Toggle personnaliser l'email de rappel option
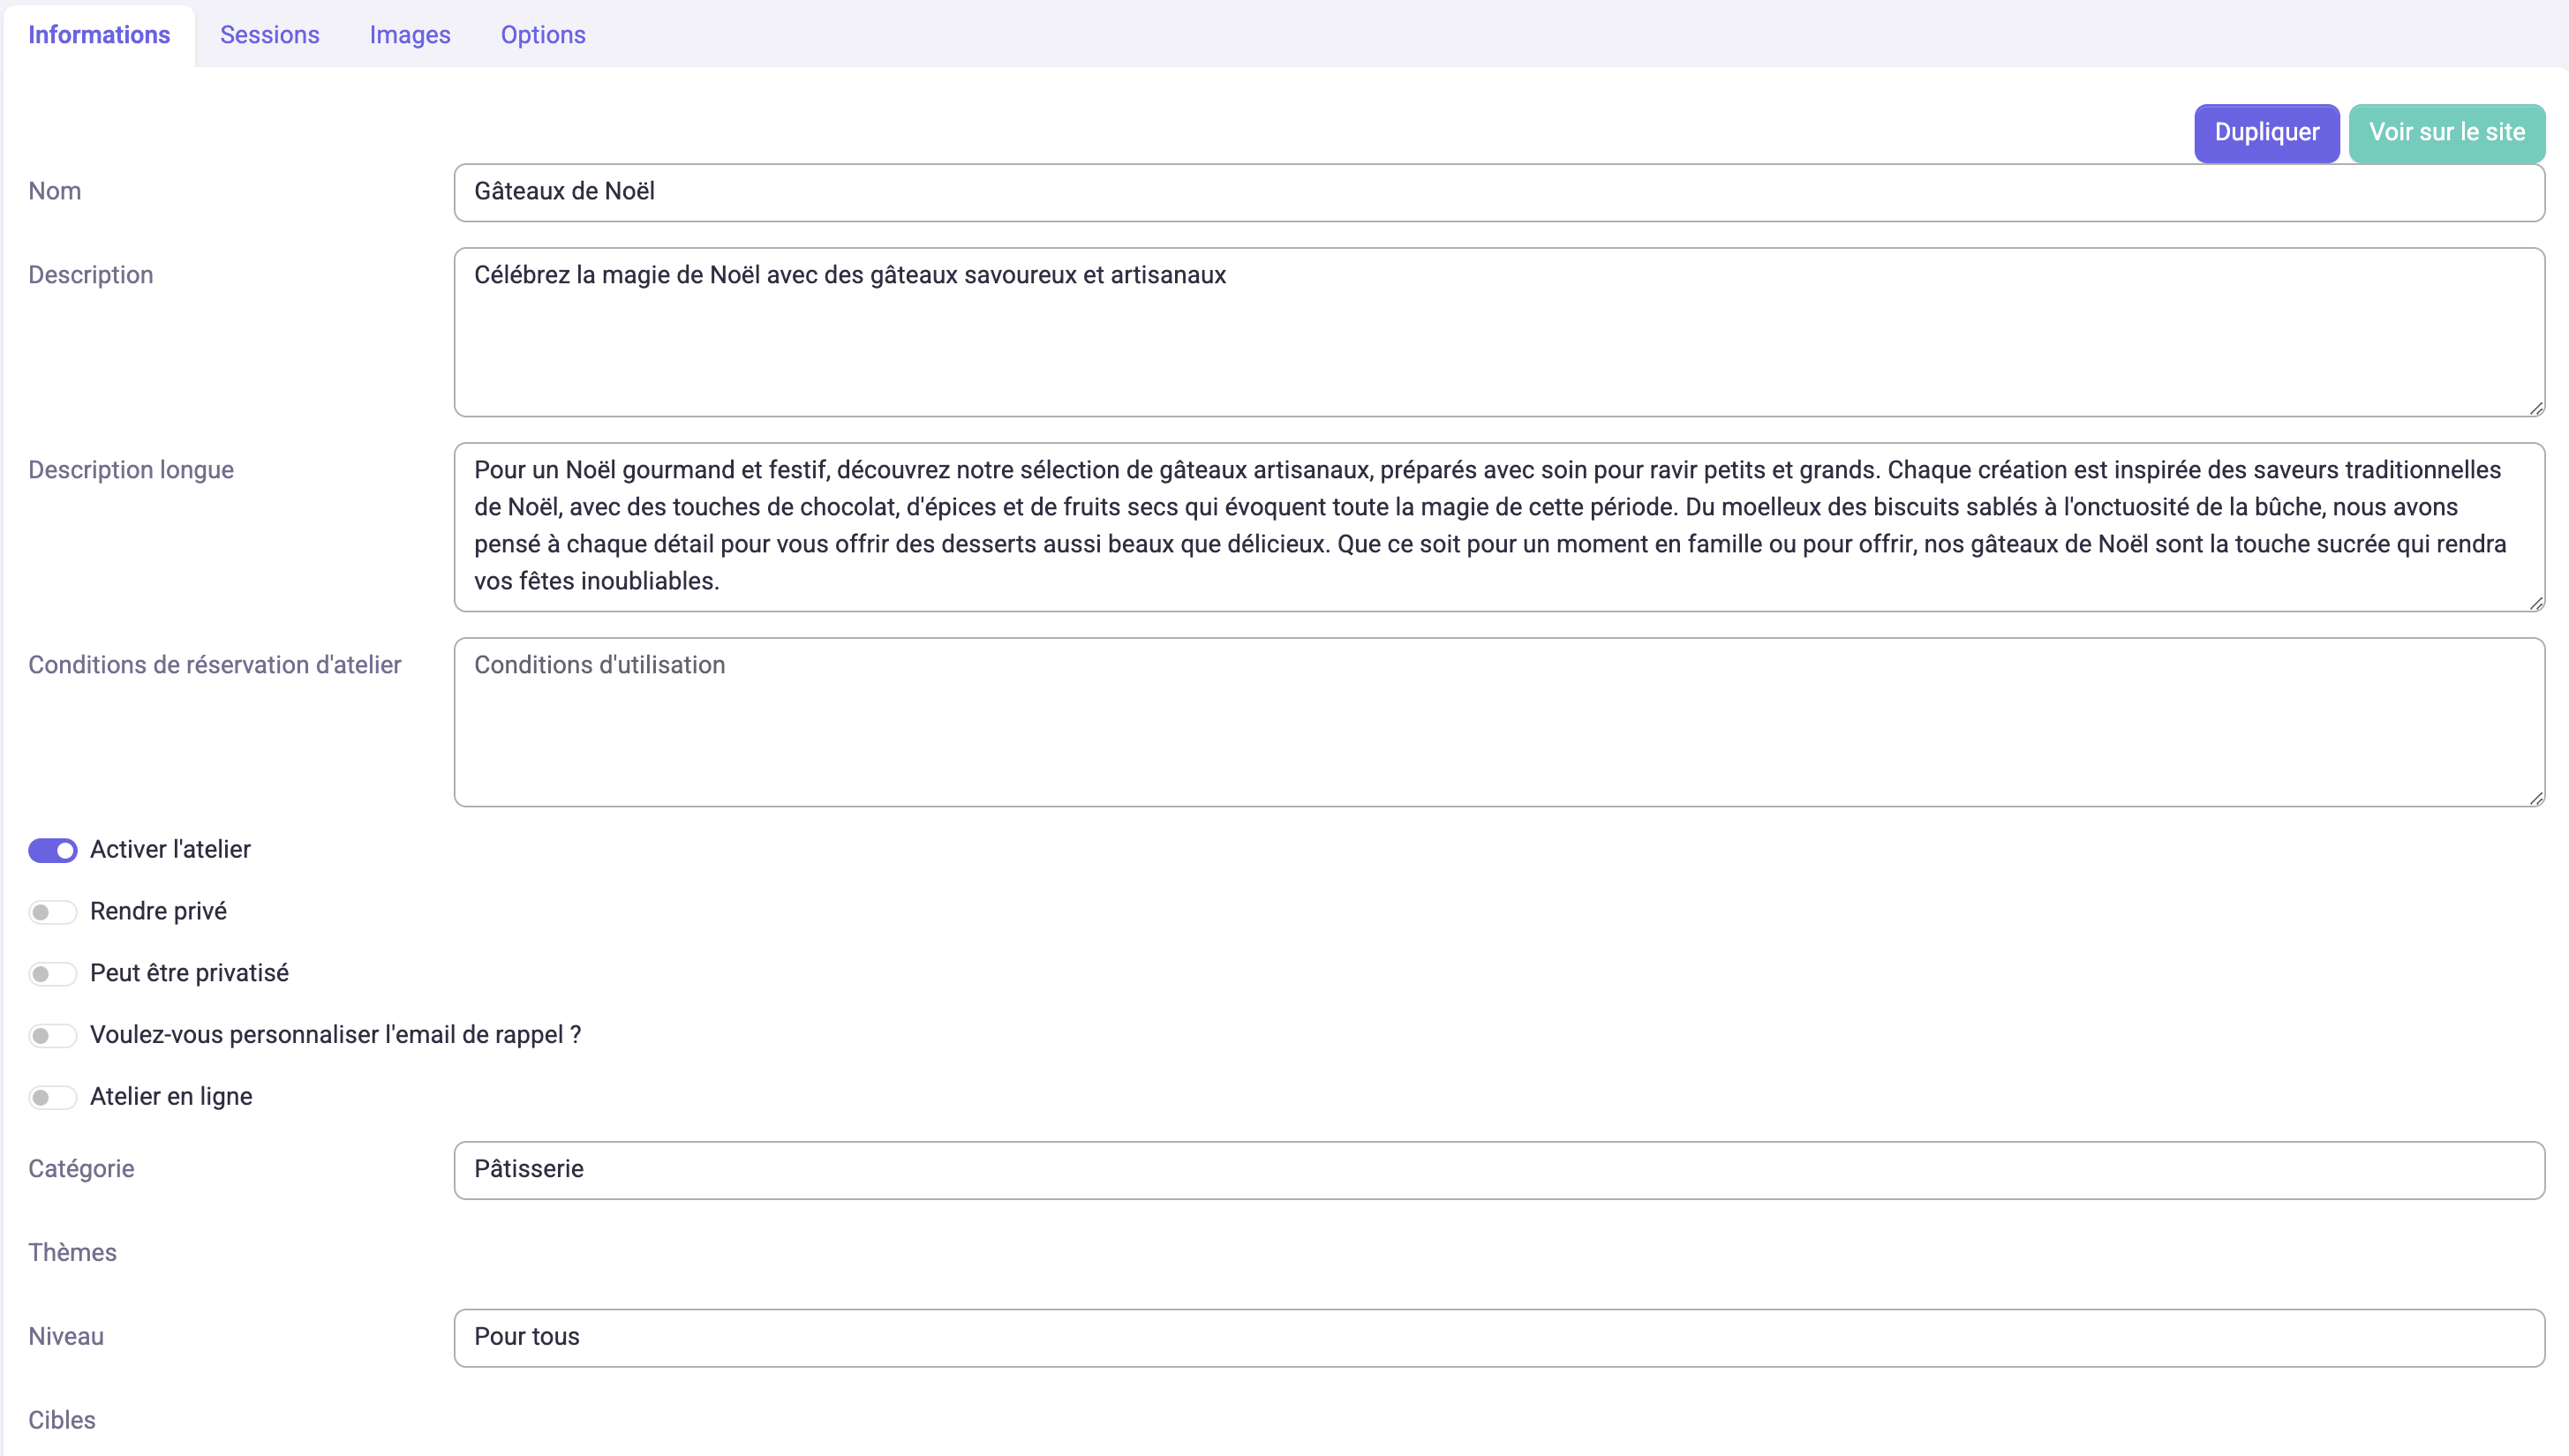 [x=52, y=1035]
